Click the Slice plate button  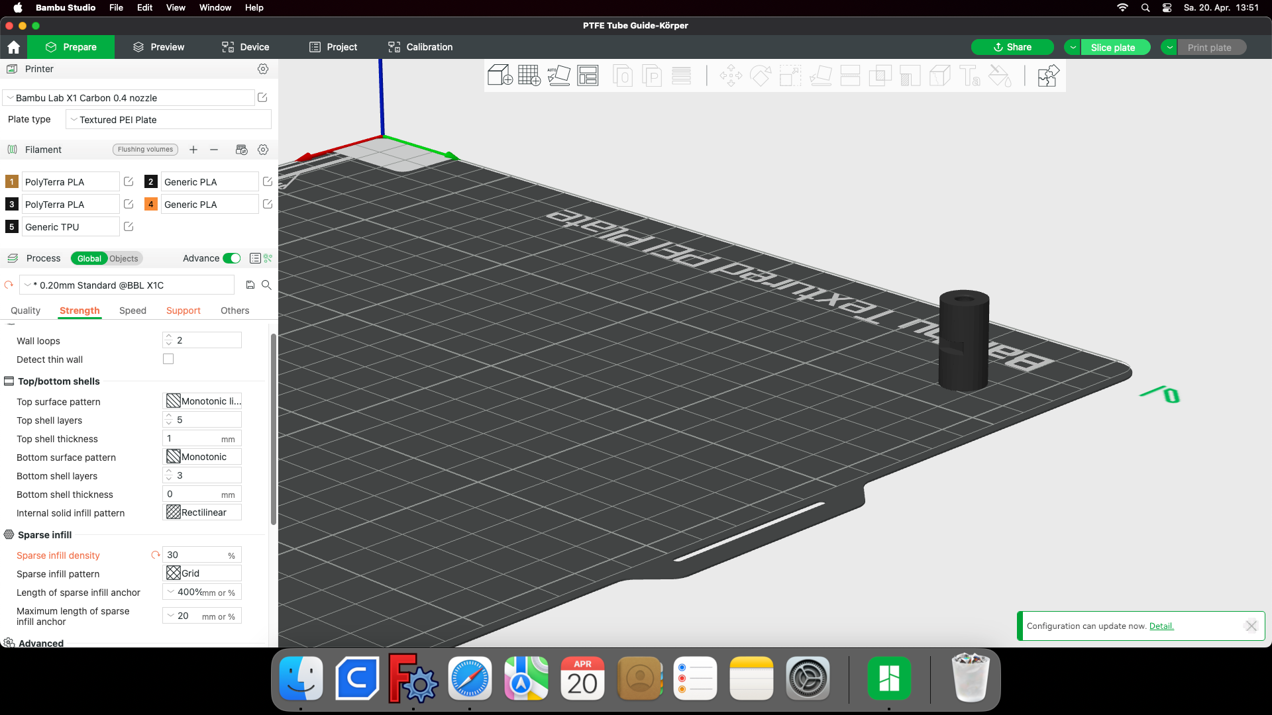click(1116, 47)
